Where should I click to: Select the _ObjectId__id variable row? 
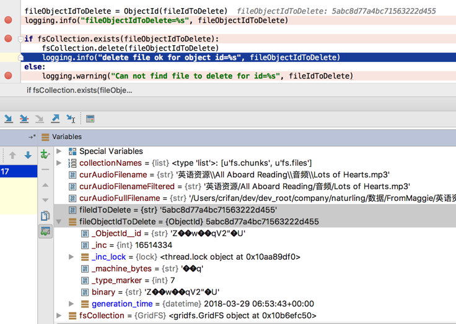(255, 234)
